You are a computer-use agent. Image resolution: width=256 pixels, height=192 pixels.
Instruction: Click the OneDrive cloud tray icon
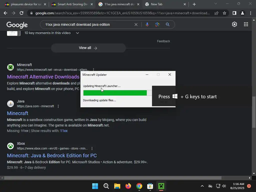tap(210, 186)
